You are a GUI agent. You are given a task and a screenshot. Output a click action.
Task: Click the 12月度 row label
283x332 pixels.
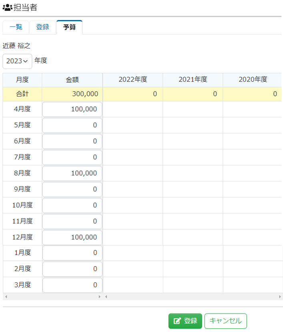[x=22, y=237]
